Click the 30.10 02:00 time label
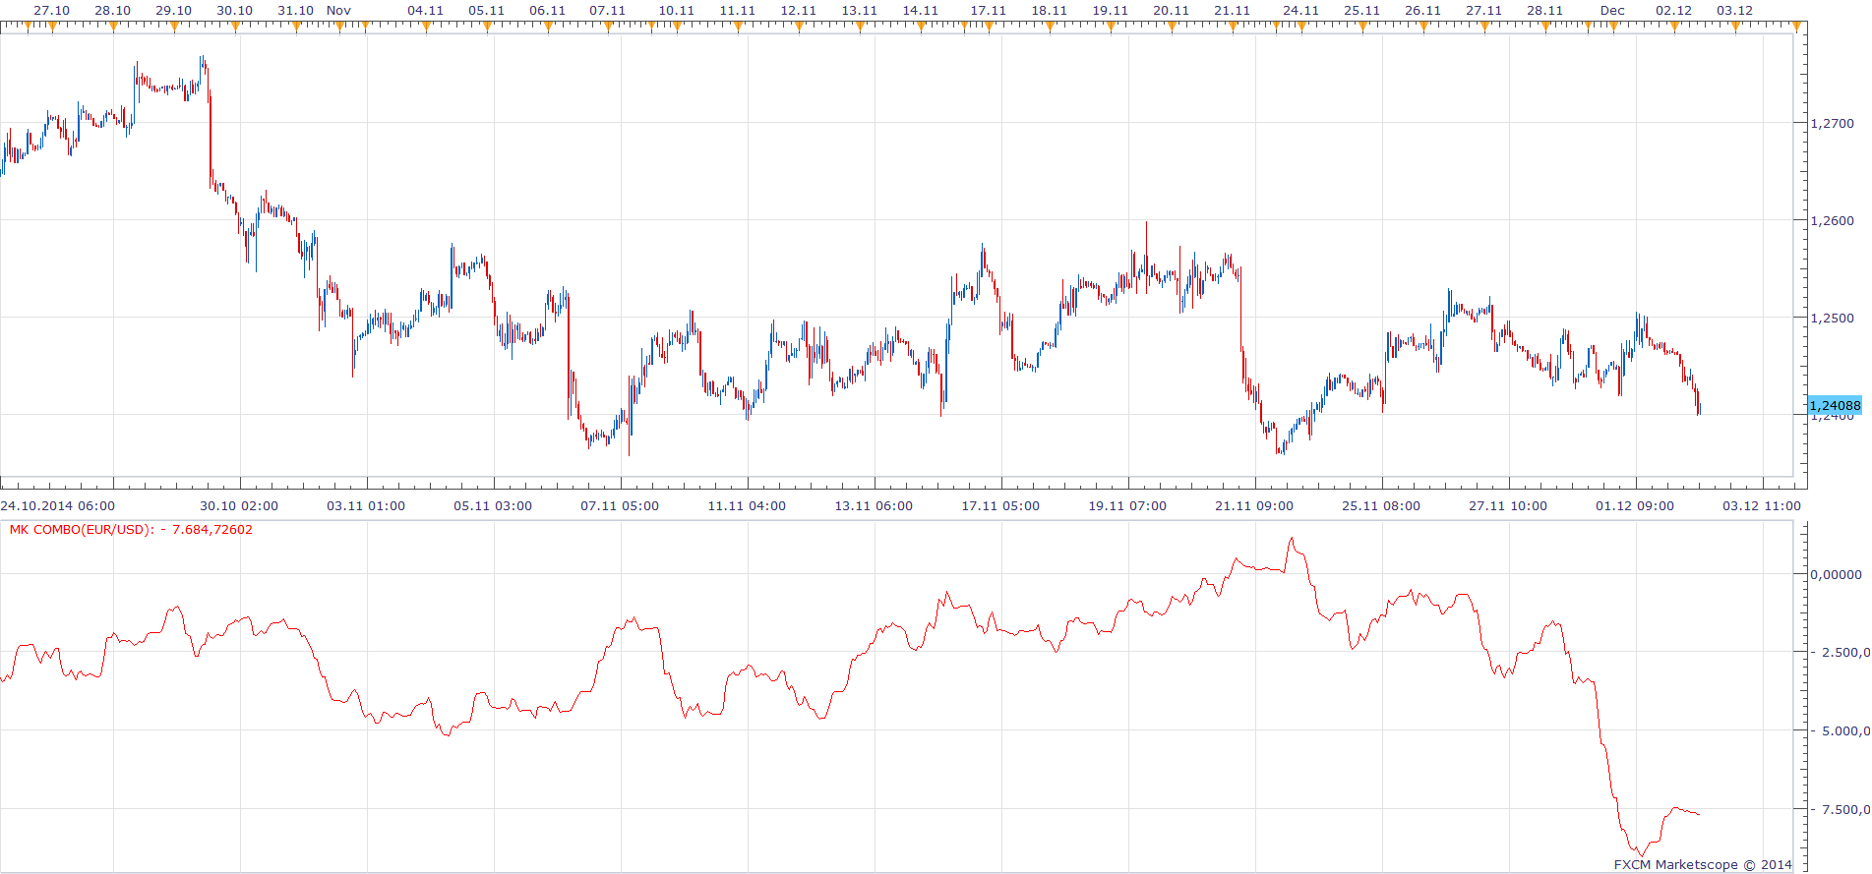1872x874 pixels. click(239, 506)
